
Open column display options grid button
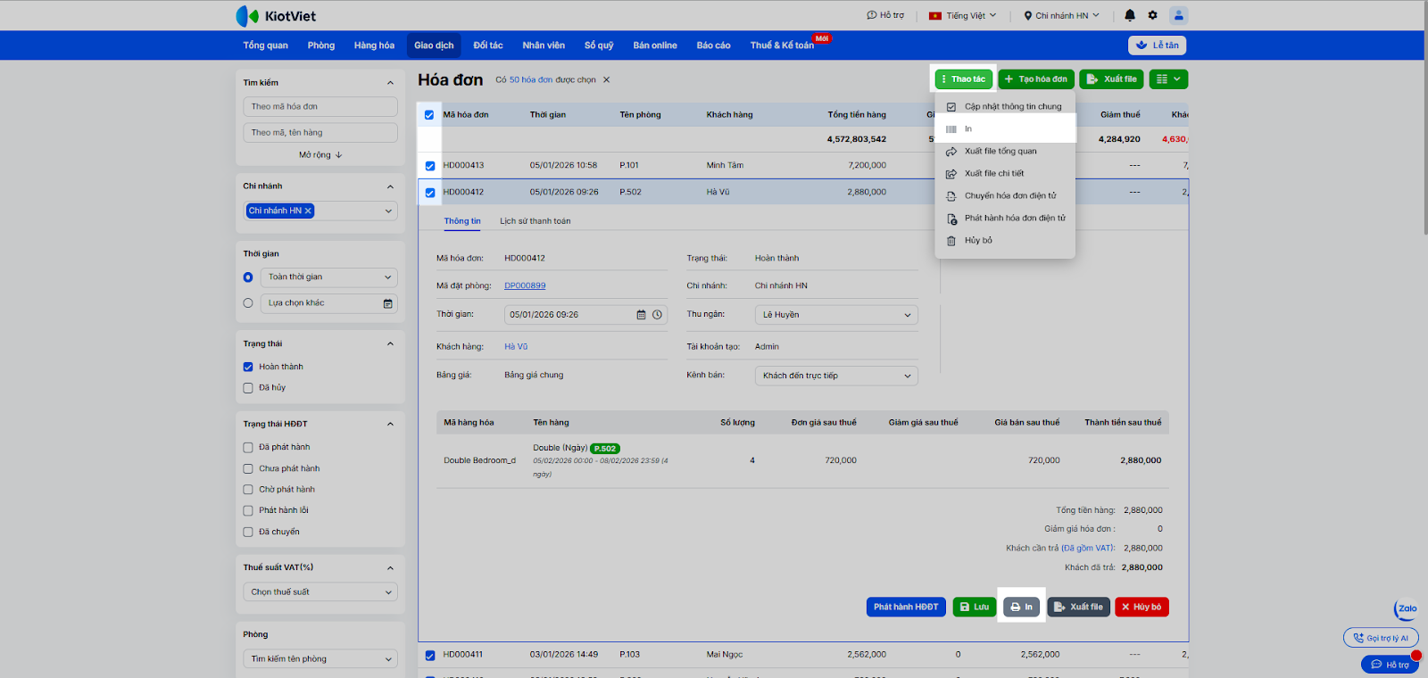coord(1168,79)
